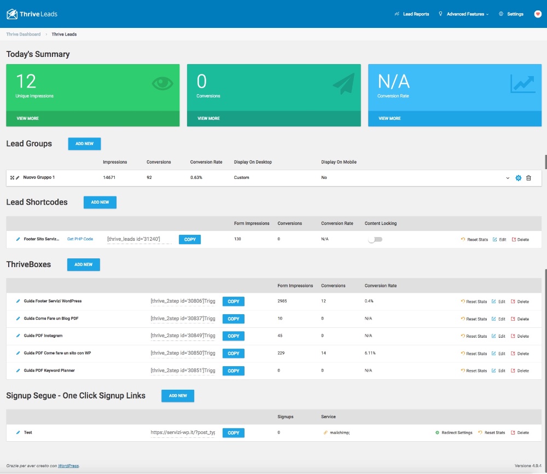Click the Nuovo Gruppo 1 group name

tap(39, 177)
